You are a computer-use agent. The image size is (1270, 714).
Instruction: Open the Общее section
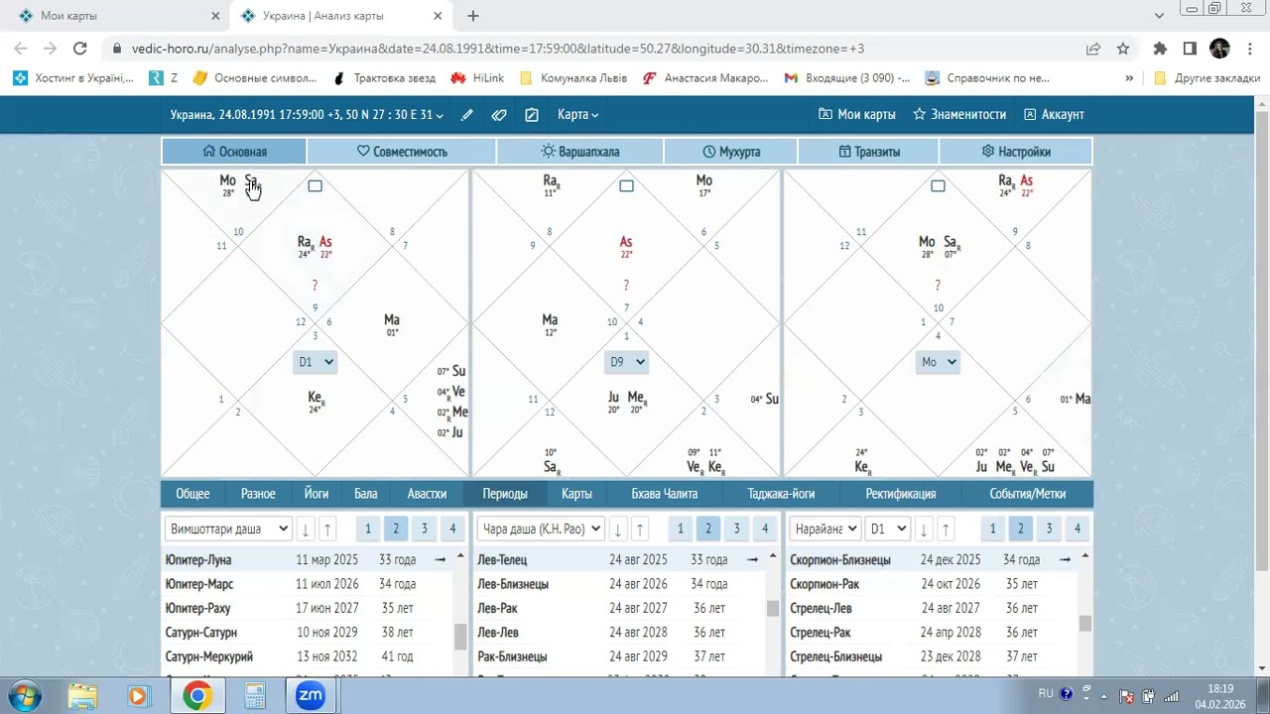pyautogui.click(x=192, y=494)
